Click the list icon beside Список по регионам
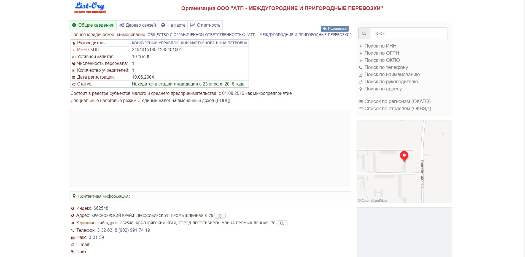This screenshot has width=525, height=257. [360, 102]
